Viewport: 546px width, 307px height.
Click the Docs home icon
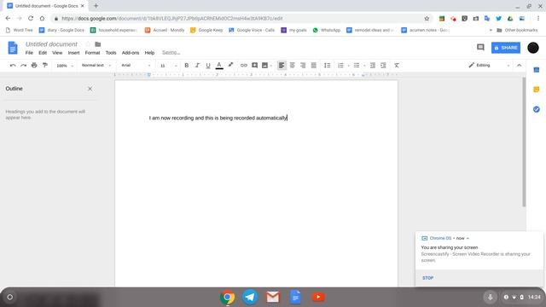(13, 48)
